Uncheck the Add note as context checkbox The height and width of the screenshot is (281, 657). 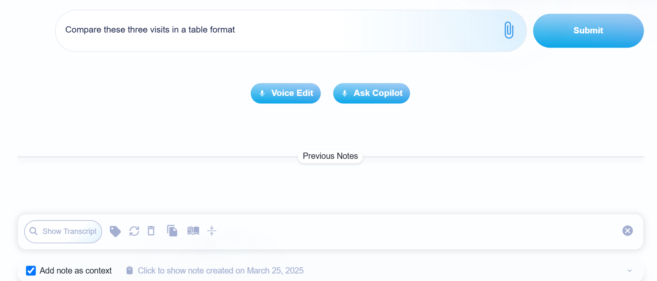(x=31, y=271)
